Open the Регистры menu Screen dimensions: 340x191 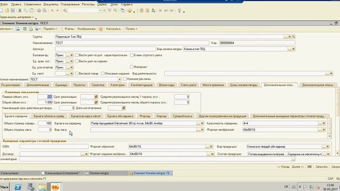[88, 4]
